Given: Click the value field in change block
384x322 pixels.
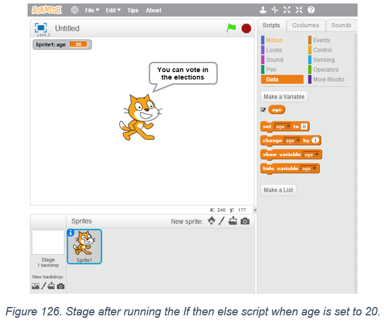Looking at the screenshot, I should [x=315, y=141].
